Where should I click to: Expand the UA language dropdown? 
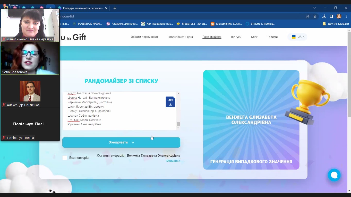[x=298, y=37]
